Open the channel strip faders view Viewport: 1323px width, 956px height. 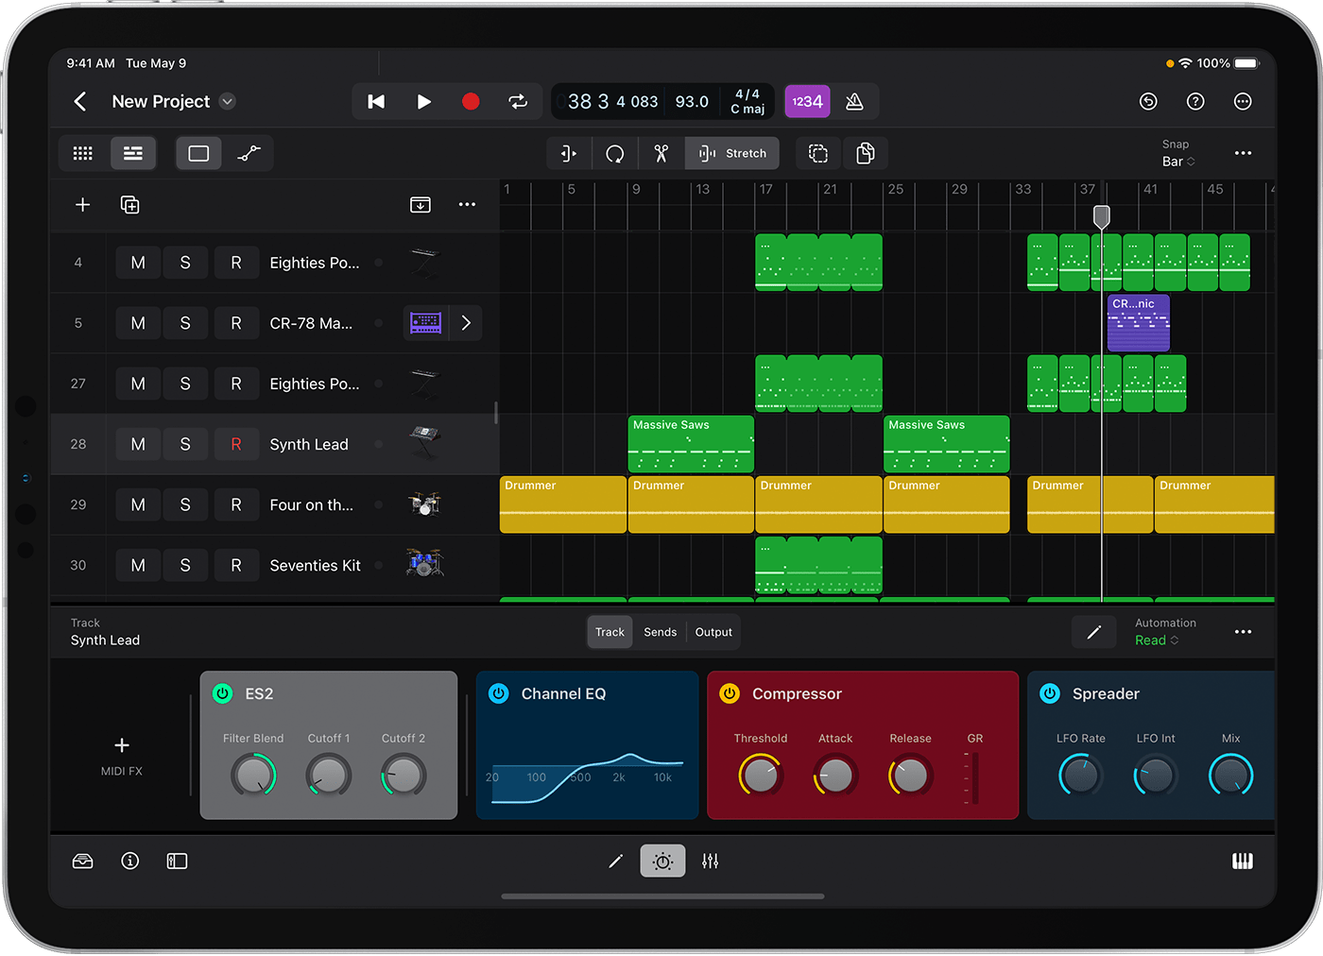point(710,861)
